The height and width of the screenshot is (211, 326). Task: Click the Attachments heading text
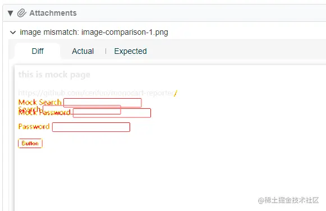click(x=53, y=13)
